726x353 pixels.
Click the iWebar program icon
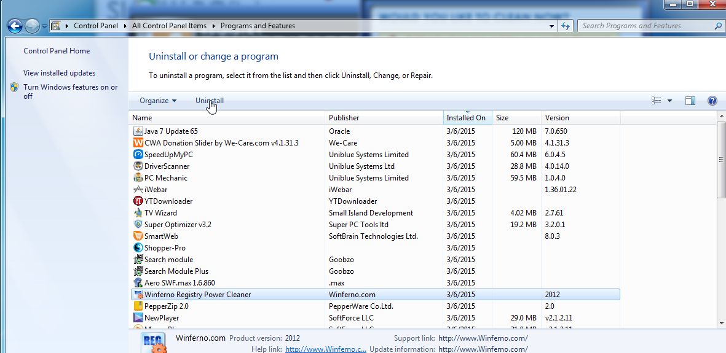coord(138,190)
